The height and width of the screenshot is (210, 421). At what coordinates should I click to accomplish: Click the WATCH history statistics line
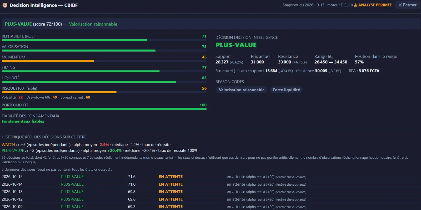click(x=89, y=145)
